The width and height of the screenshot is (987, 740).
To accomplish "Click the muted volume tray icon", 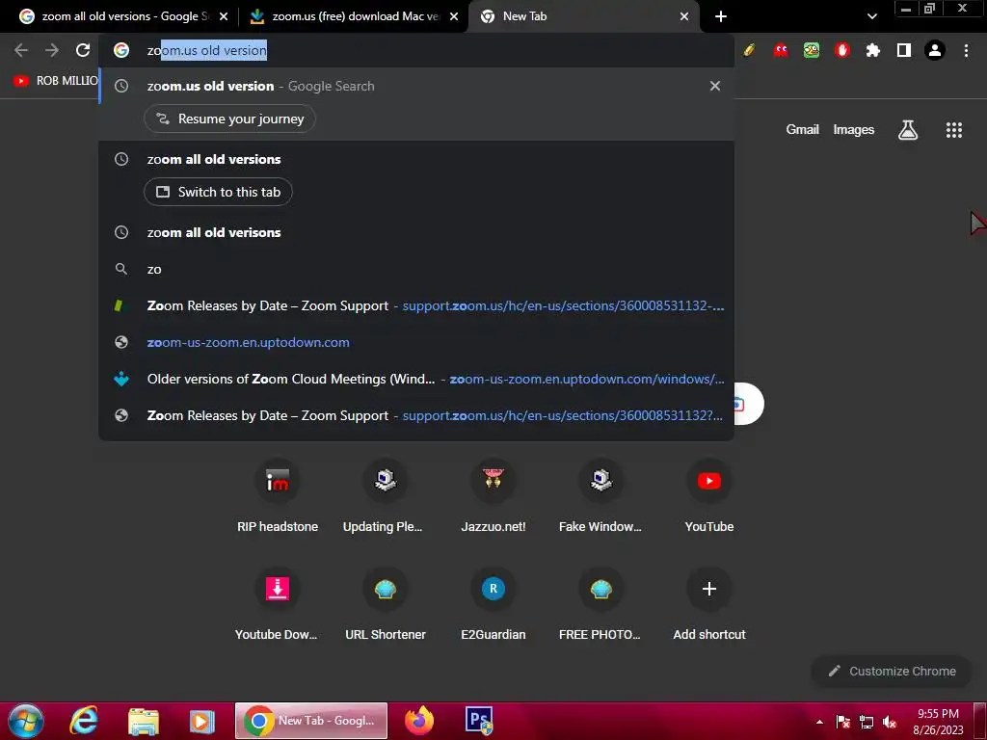I will [x=890, y=722].
